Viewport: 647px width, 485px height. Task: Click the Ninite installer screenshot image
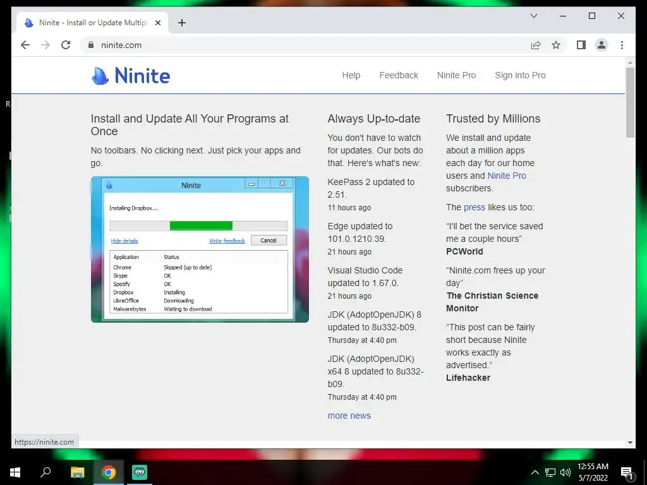(200, 249)
